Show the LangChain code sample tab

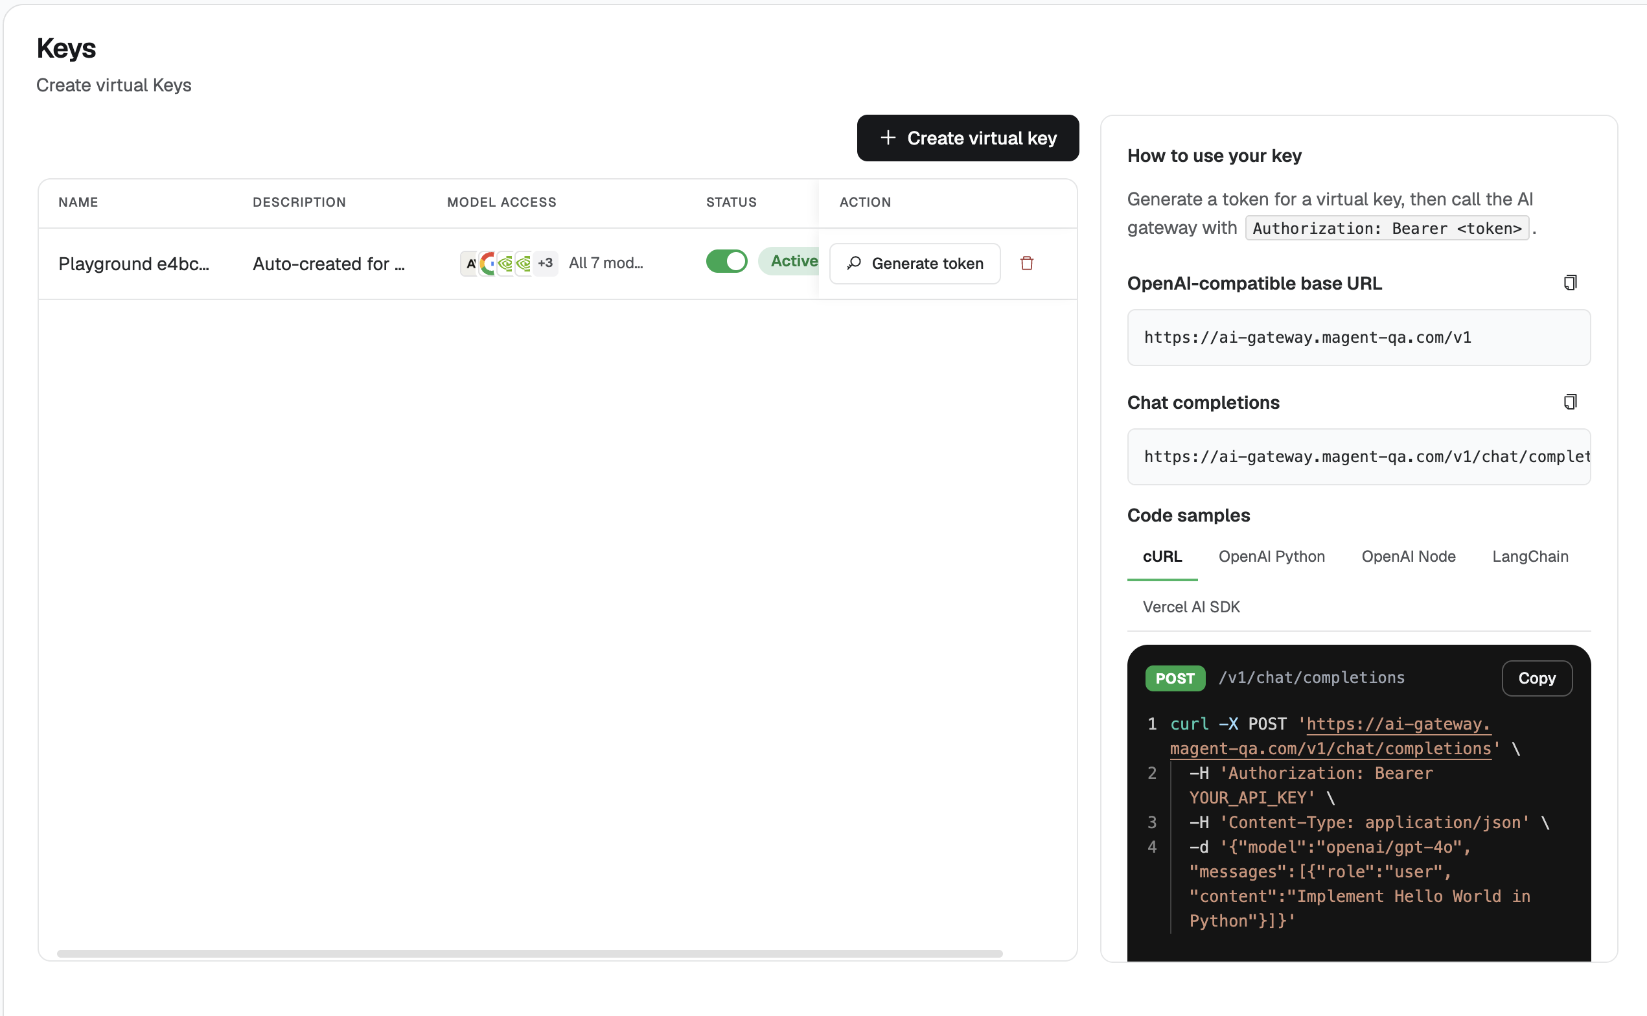1530,557
